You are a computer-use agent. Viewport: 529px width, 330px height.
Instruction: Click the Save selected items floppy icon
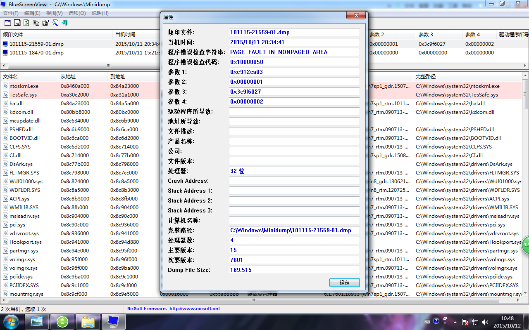tap(17, 23)
